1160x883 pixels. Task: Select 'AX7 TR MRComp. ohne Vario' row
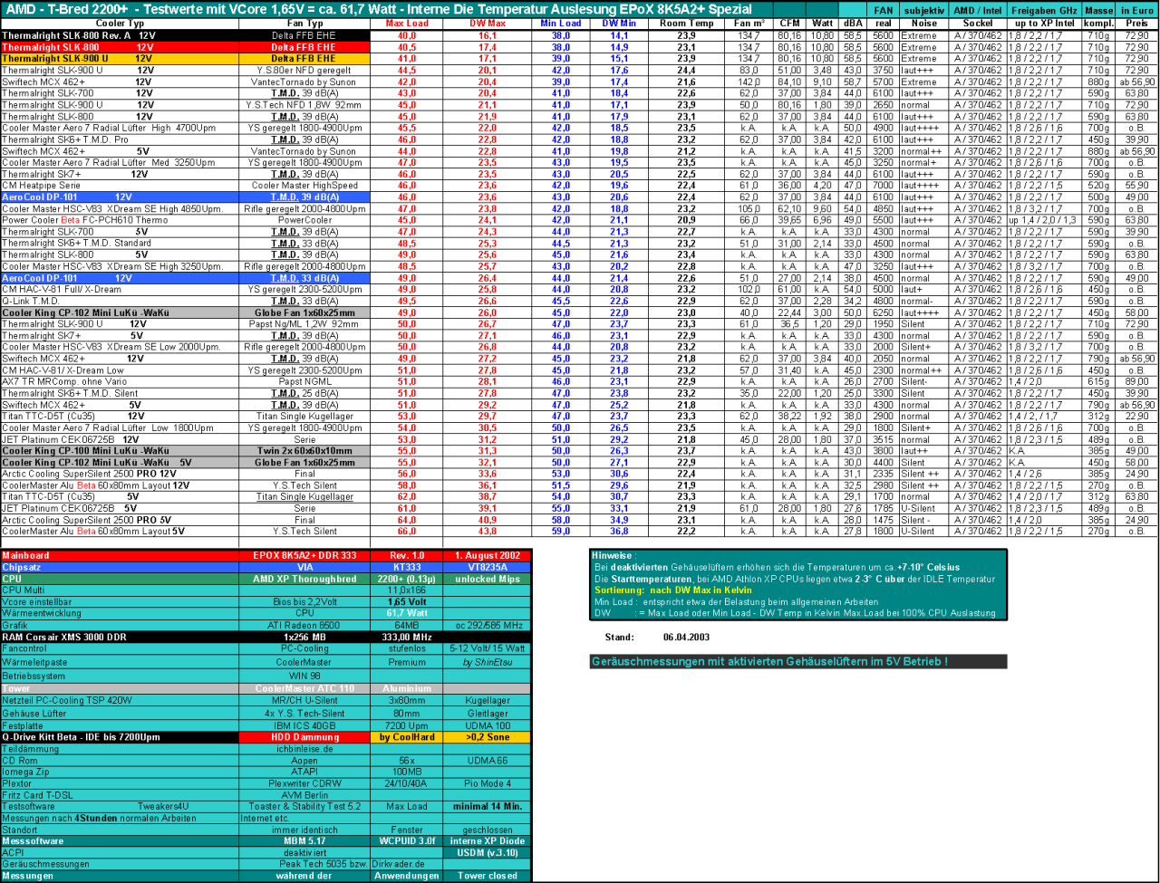120,381
